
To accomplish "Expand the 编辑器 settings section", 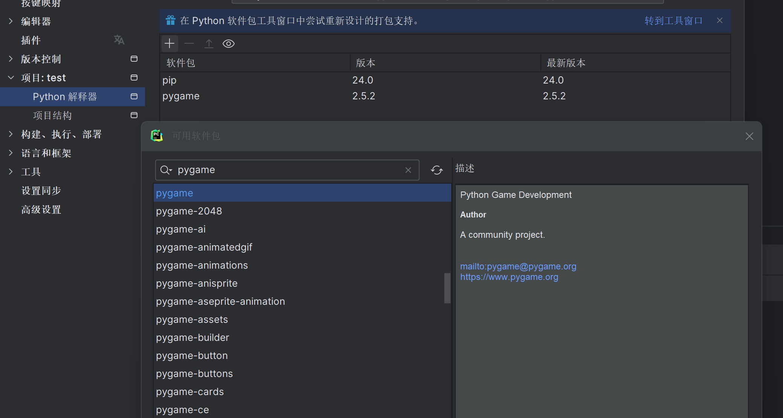I will (11, 21).
